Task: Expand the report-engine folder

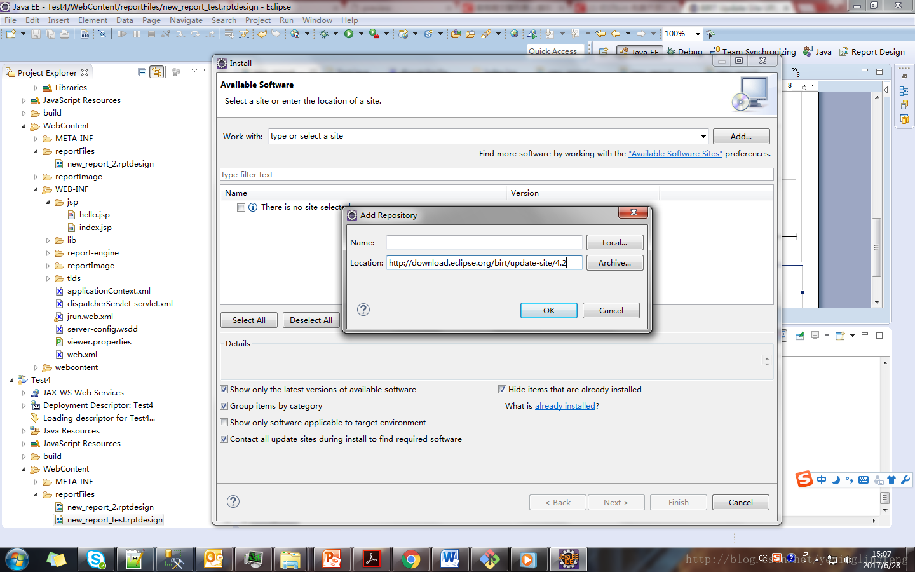Action: coord(48,253)
